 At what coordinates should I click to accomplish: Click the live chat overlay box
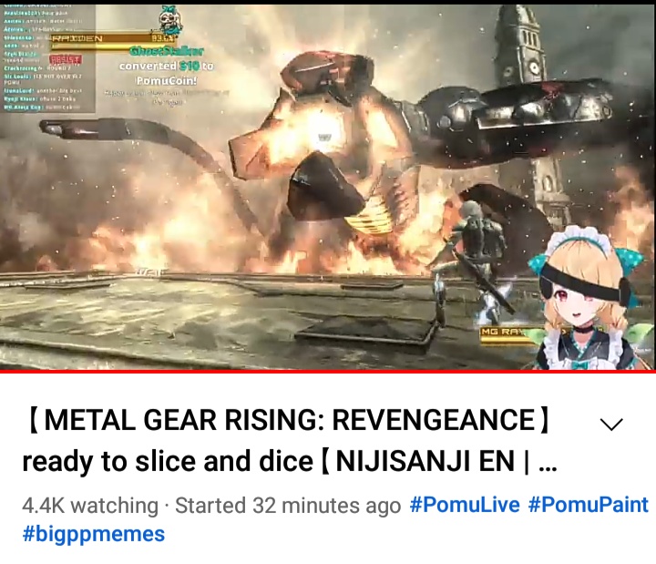coord(47,58)
